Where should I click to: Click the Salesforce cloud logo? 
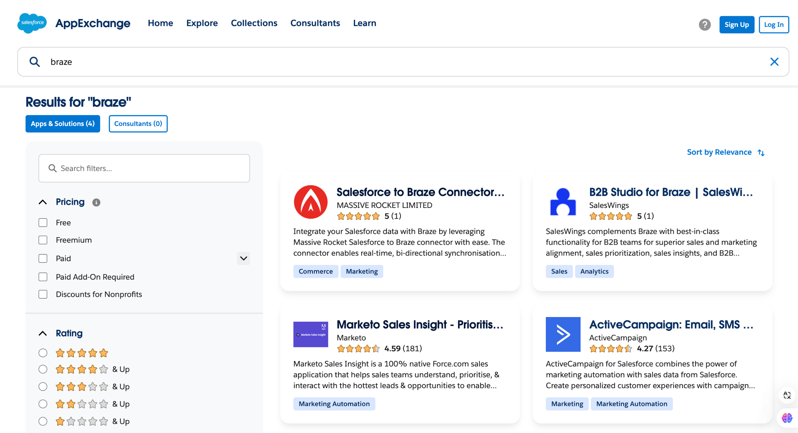(x=32, y=23)
